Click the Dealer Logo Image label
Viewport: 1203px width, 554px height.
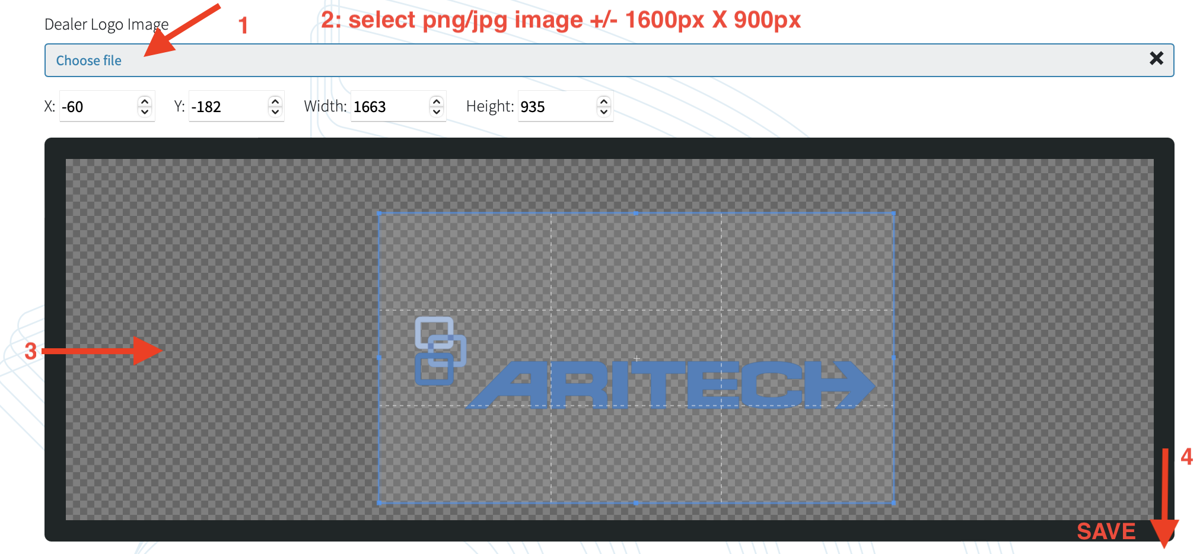pyautogui.click(x=106, y=24)
